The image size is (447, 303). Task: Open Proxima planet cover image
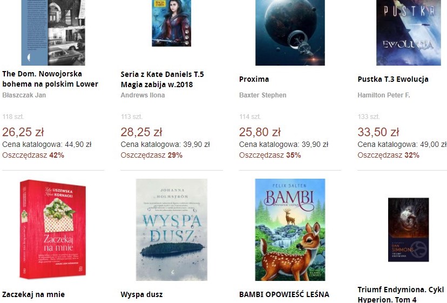290,33
